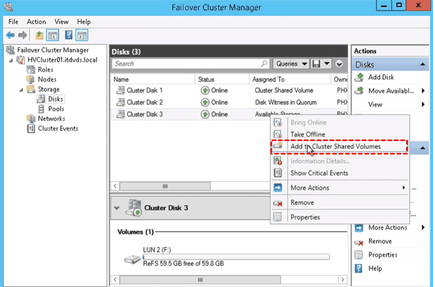Click the Up one level toolbar icon
Screen dimensions: 433x287
(x=40, y=35)
